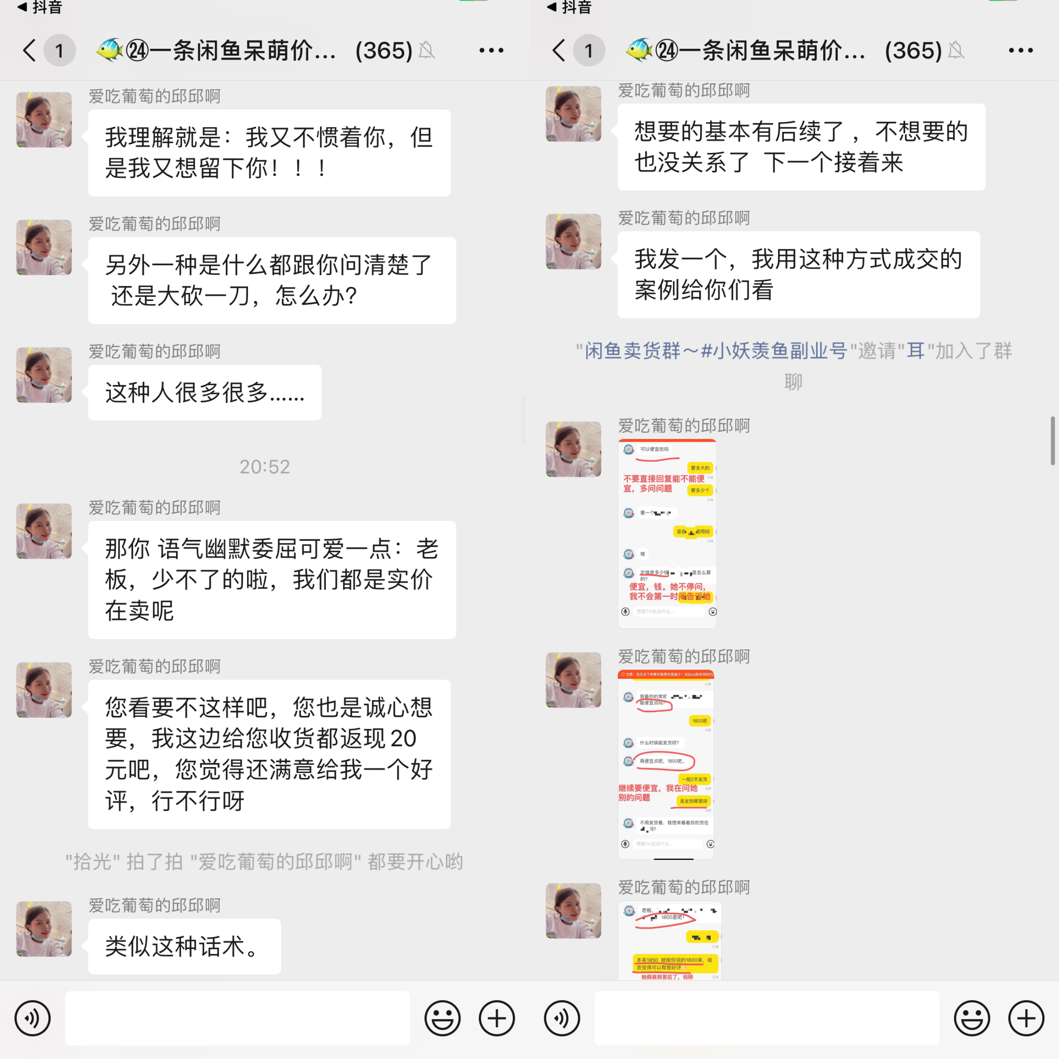Open the emoji picker in right chat
The height and width of the screenshot is (1059, 1059).
(x=972, y=1018)
